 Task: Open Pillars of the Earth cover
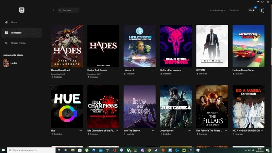coord(212,106)
